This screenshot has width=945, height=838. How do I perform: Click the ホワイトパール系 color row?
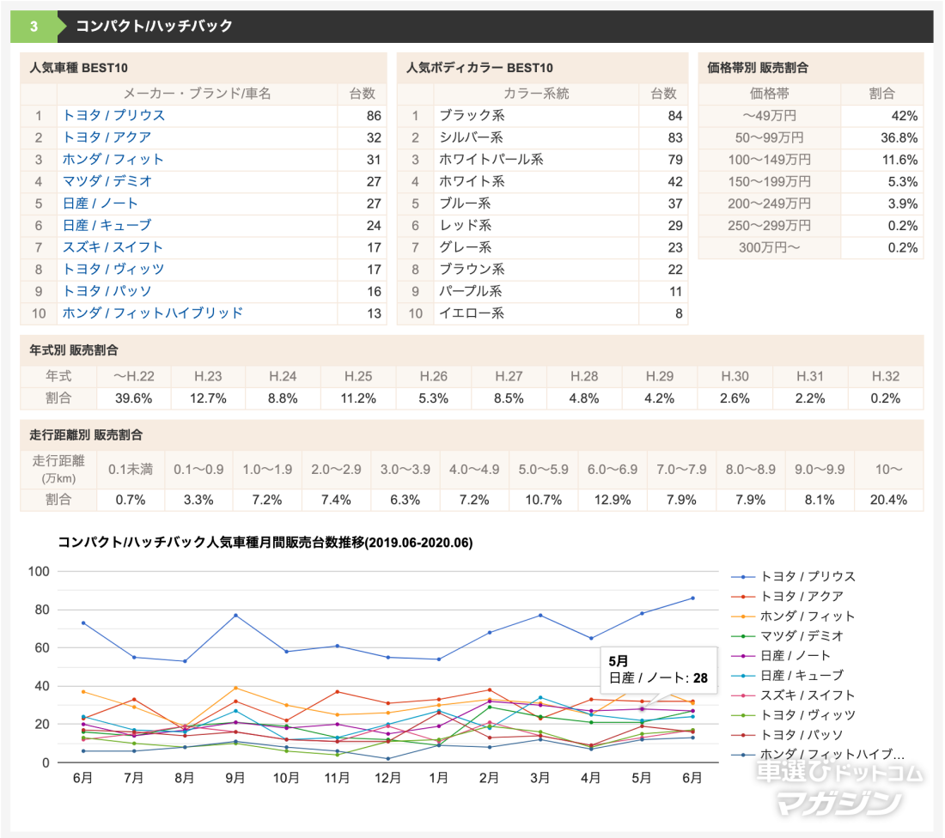coord(542,160)
